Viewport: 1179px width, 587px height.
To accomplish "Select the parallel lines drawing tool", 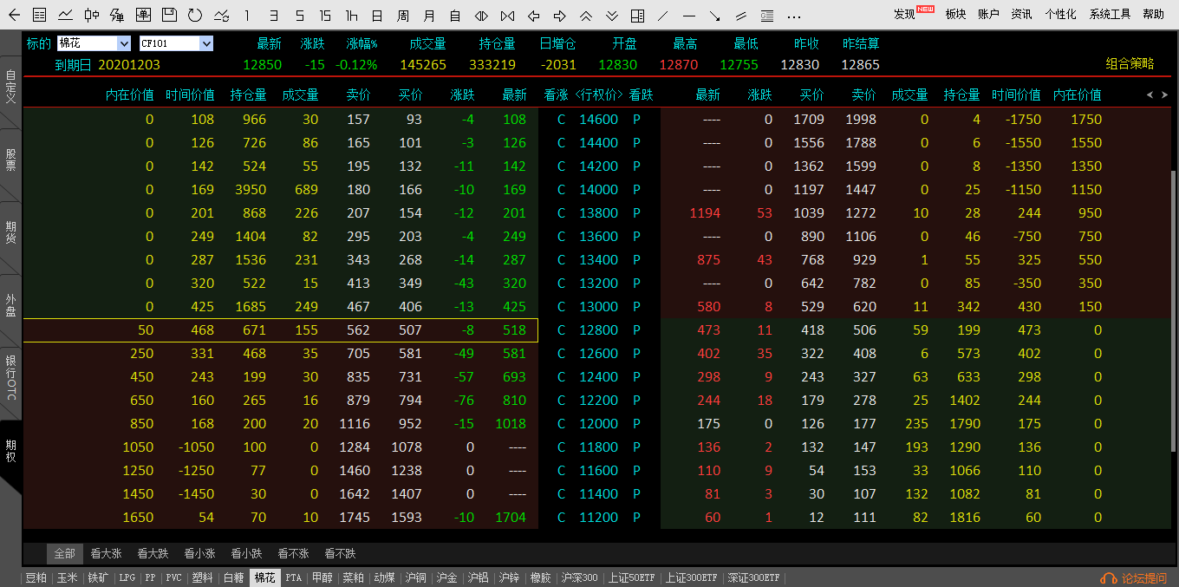I will tap(740, 15).
